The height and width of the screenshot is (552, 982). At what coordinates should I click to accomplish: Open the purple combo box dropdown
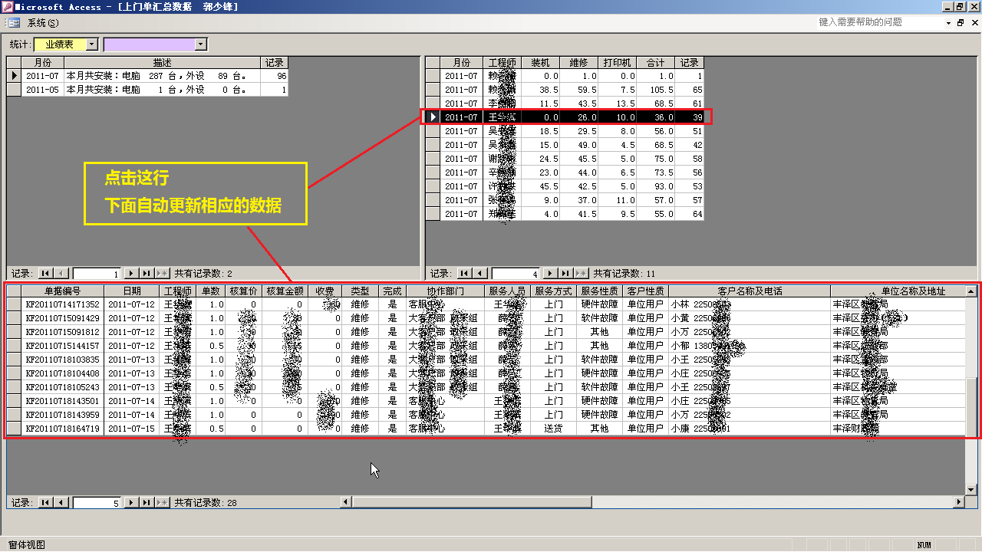point(201,44)
